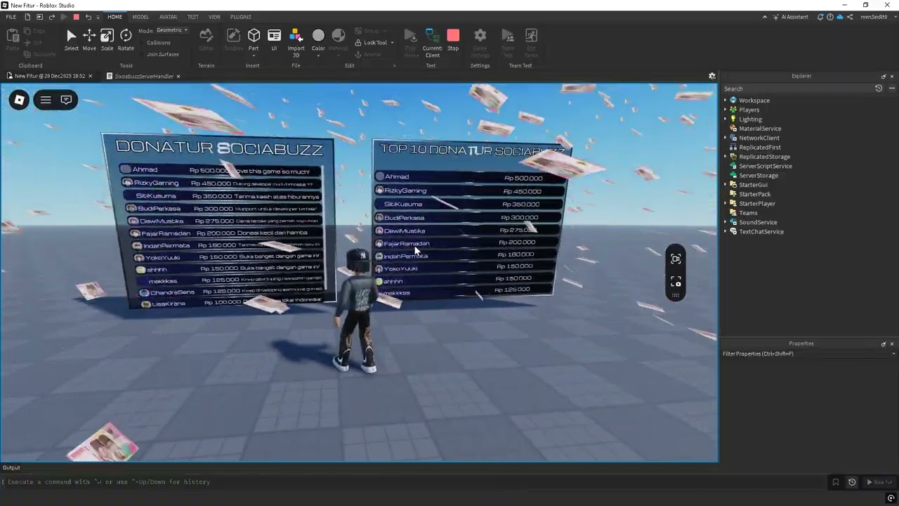Pop out the Explorer panel
Screen dimensions: 899x506
(884, 76)
